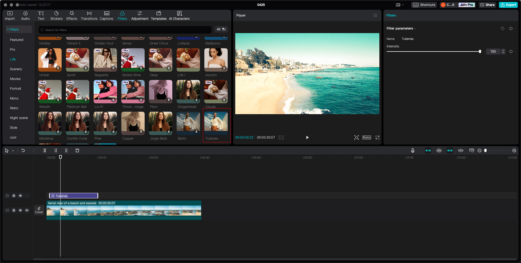
Task: Click the fullscreen icon in the player
Action: tap(377, 137)
